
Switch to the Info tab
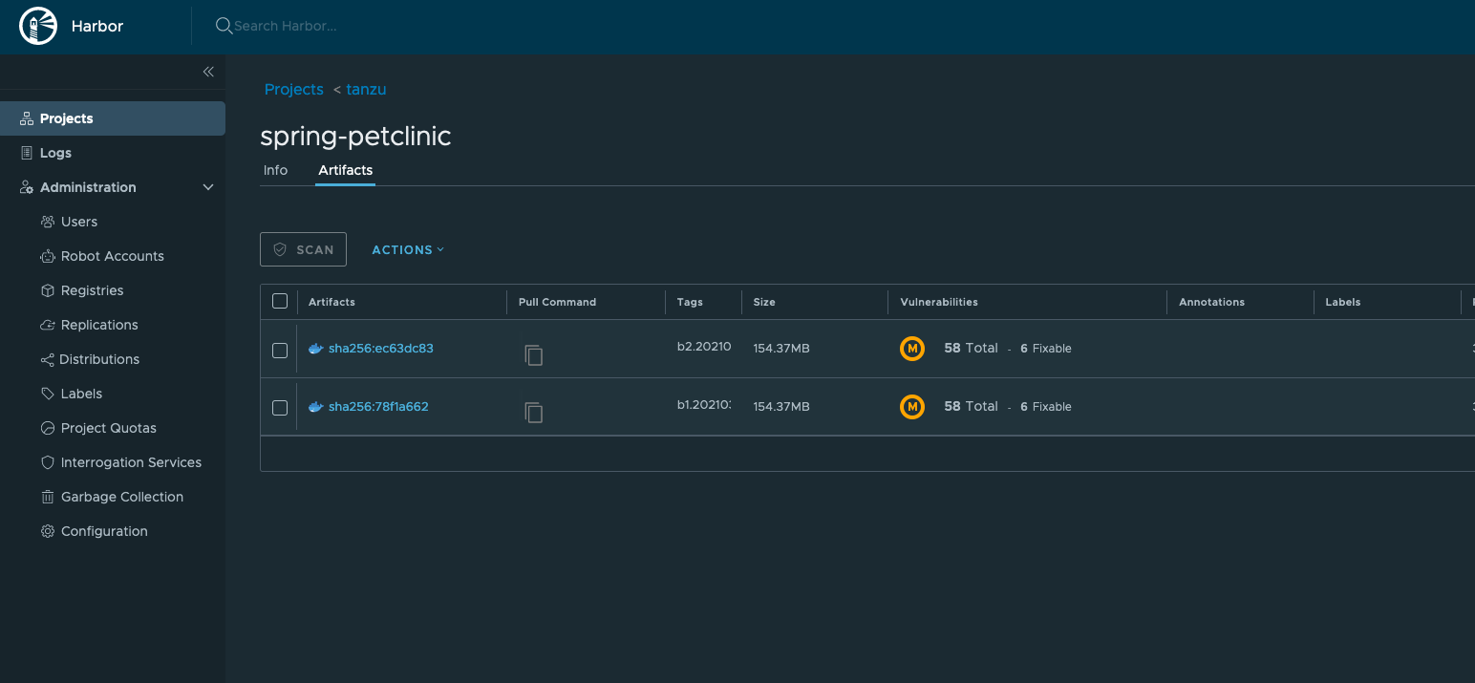pos(275,170)
